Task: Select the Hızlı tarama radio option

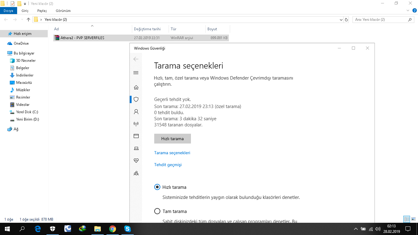Action: (x=157, y=187)
